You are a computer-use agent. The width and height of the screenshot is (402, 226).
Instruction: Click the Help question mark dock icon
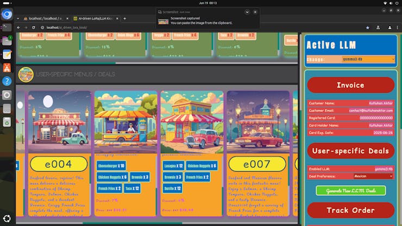click(x=7, y=81)
